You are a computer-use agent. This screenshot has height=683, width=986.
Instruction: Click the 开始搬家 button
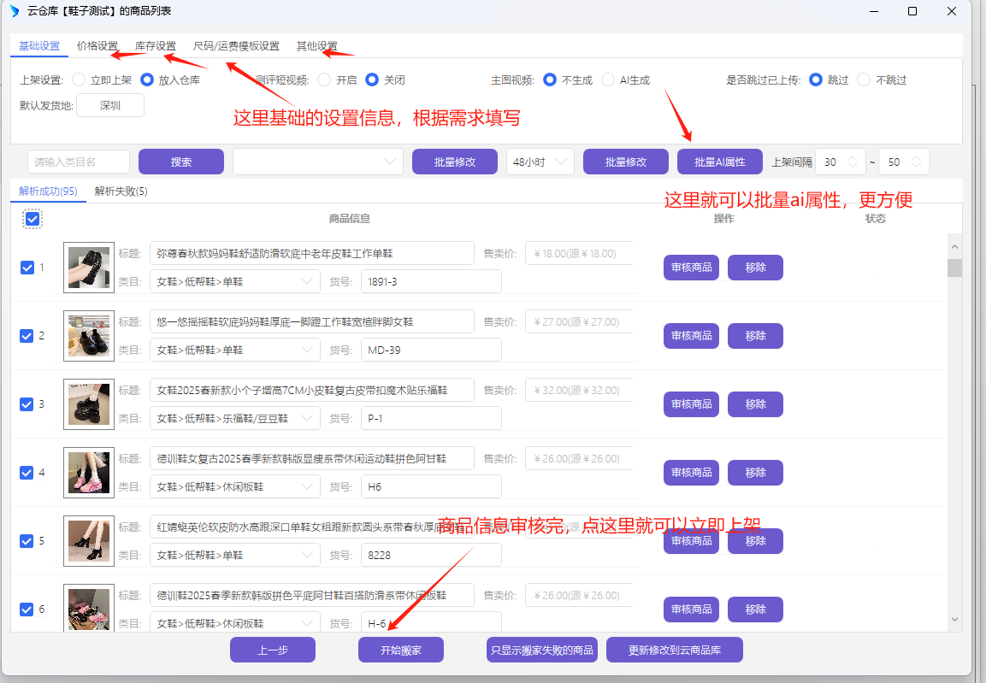[401, 650]
